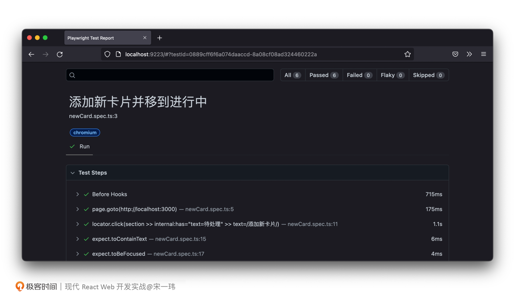
Task: Click the check icon on page.goto step
Action: click(x=86, y=209)
